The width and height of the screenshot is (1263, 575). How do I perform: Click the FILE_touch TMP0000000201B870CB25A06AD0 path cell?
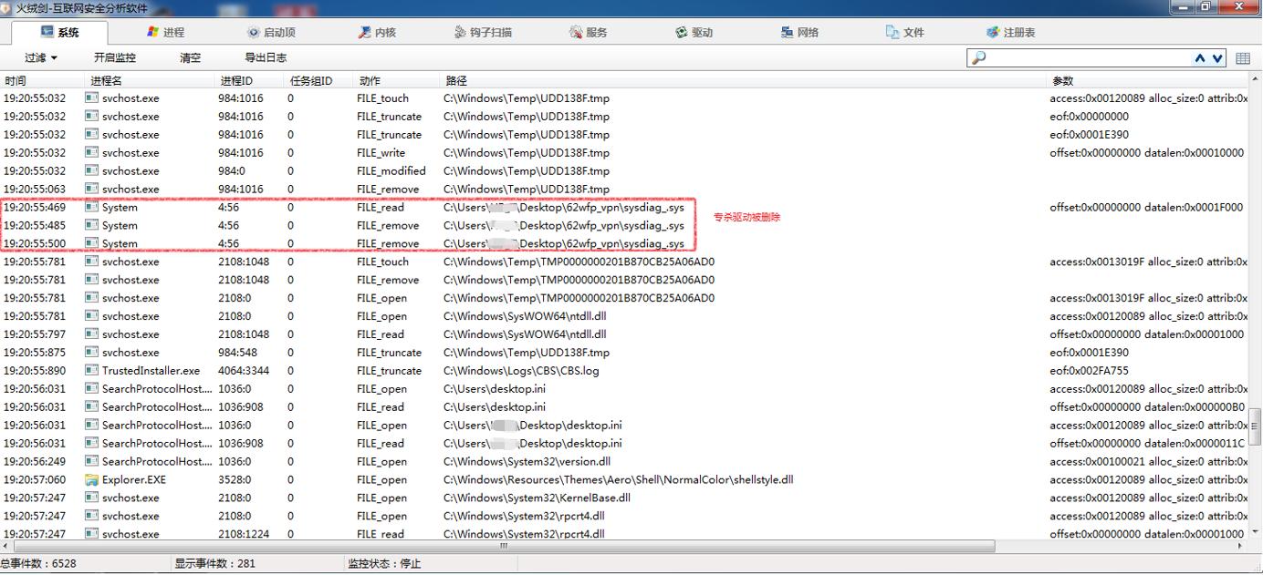[x=579, y=262]
